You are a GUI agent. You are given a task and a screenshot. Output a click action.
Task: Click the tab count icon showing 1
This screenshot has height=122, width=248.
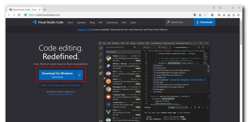pos(214,8)
